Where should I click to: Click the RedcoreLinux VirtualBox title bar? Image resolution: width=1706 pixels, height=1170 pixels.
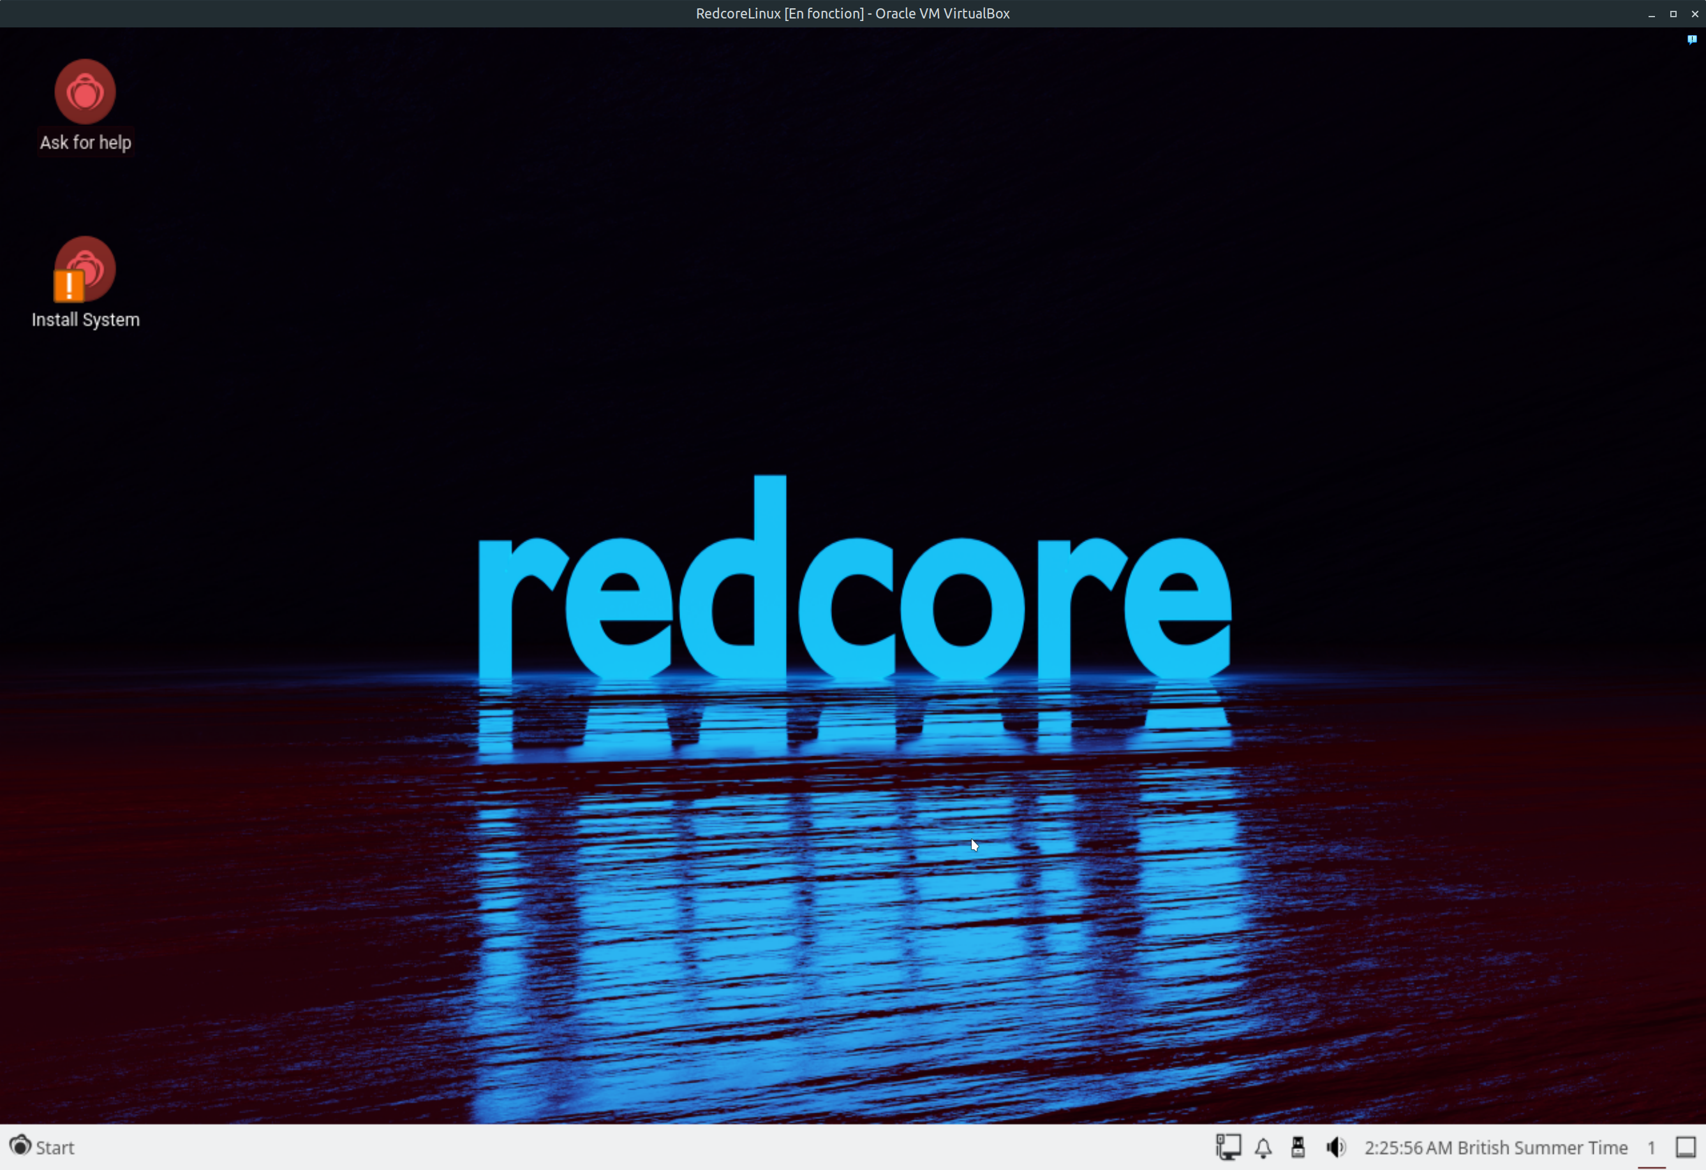pos(852,13)
